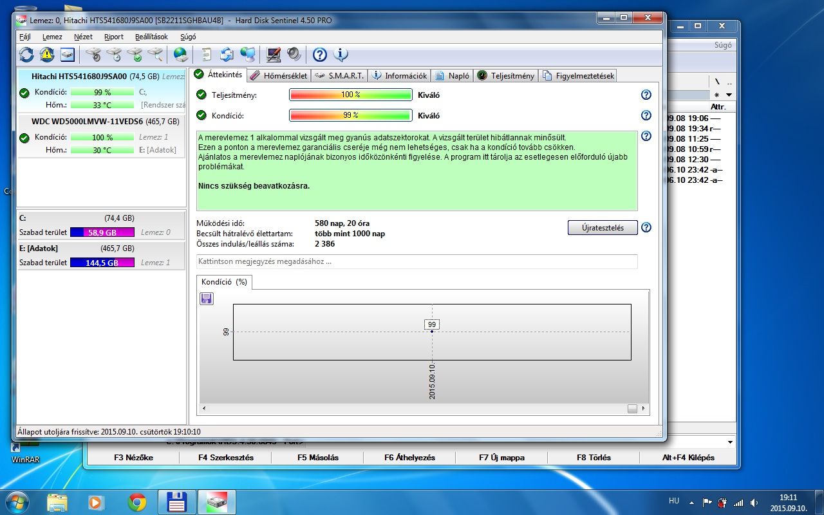The width and height of the screenshot is (824, 515).
Task: Switch to the Figyelmeztetések tab
Action: (x=578, y=76)
